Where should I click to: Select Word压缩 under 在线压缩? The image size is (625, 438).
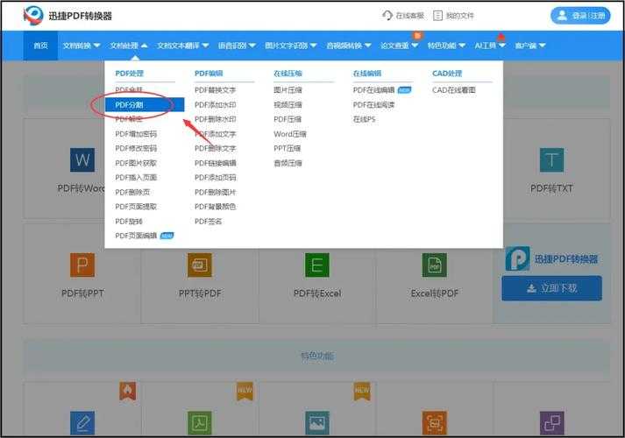289,134
